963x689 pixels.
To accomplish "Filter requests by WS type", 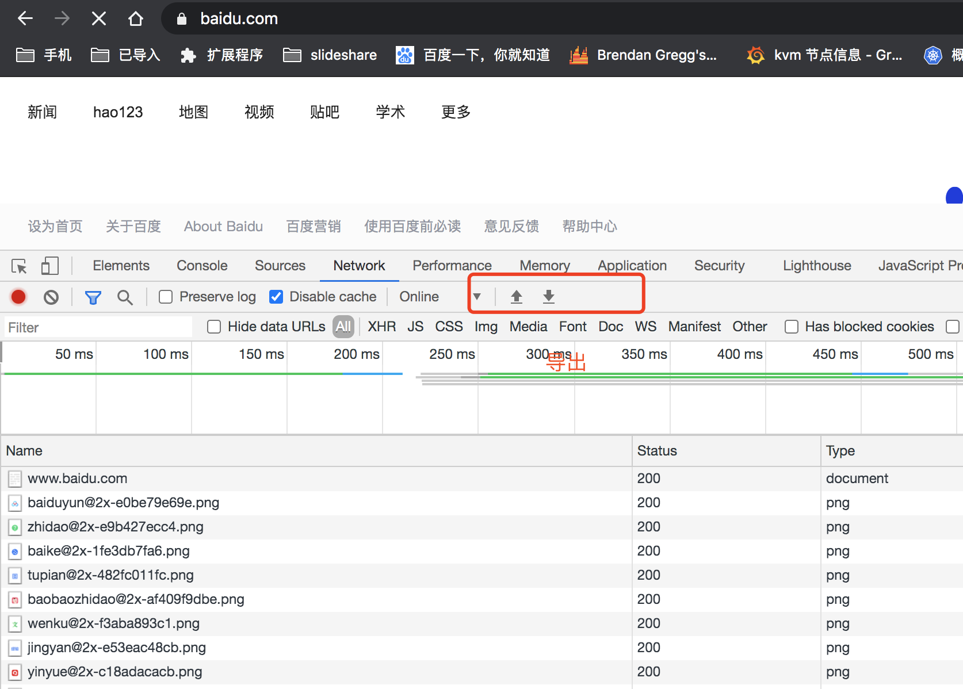I will (x=645, y=327).
